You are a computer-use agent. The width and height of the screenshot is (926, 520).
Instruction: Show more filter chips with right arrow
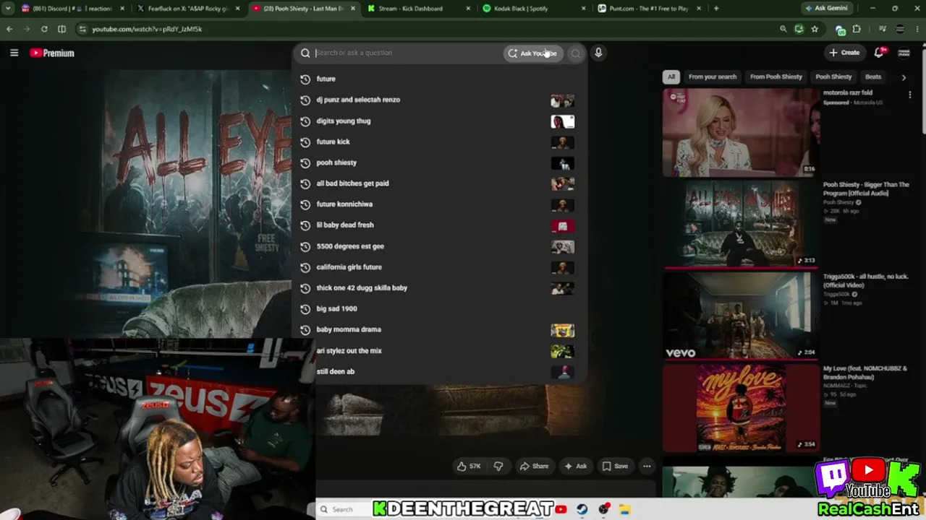pyautogui.click(x=904, y=77)
